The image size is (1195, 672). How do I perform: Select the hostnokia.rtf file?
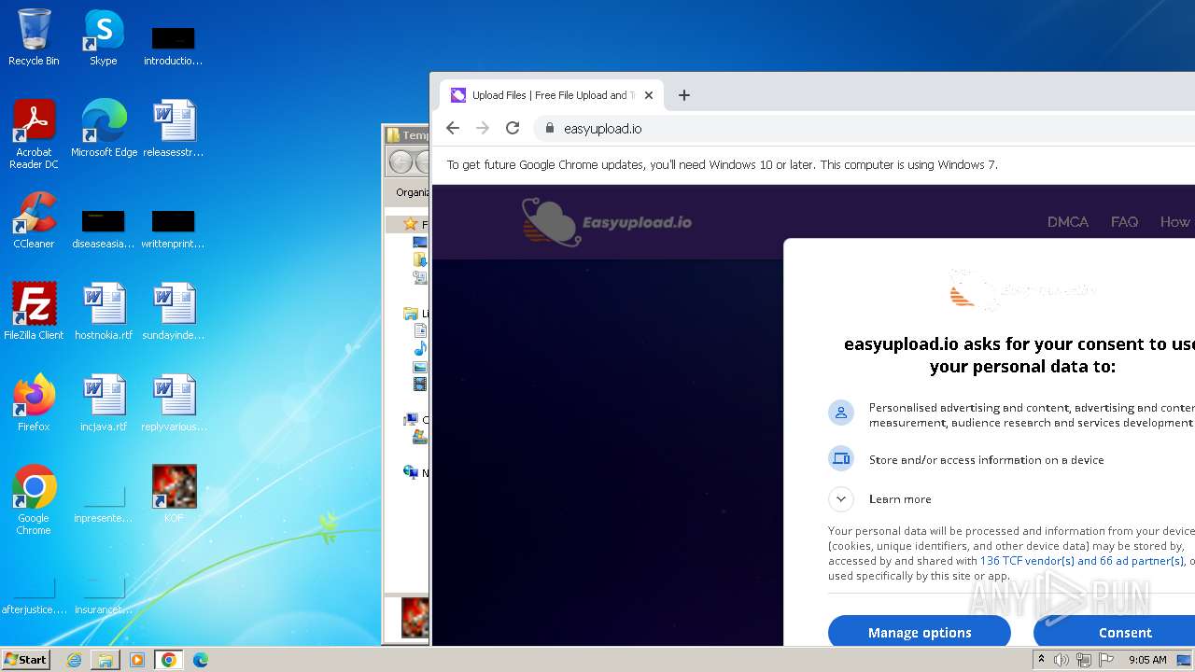[104, 312]
